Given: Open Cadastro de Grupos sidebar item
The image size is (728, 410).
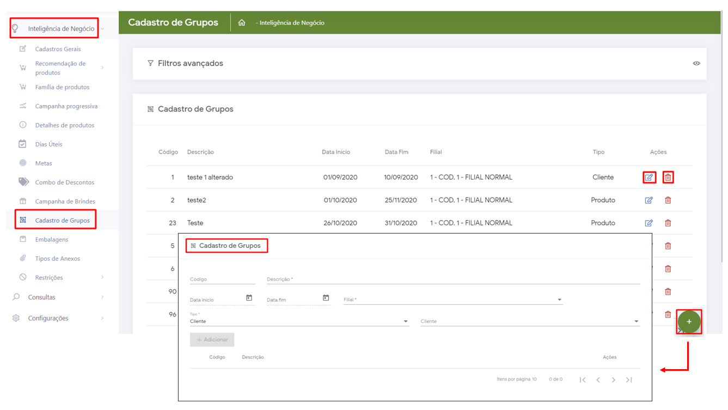Looking at the screenshot, I should [x=62, y=221].
